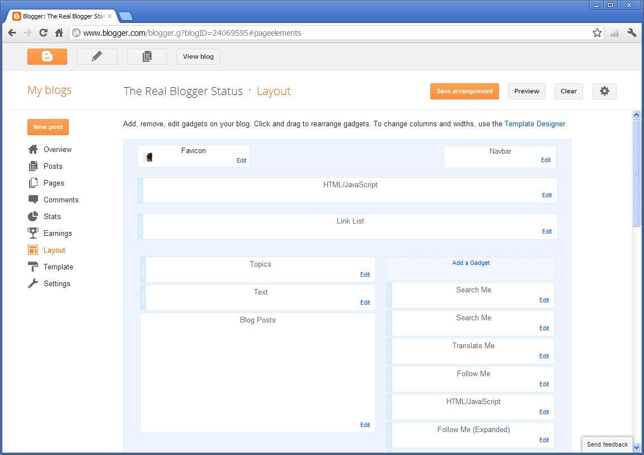Open My blogs link

coord(49,90)
